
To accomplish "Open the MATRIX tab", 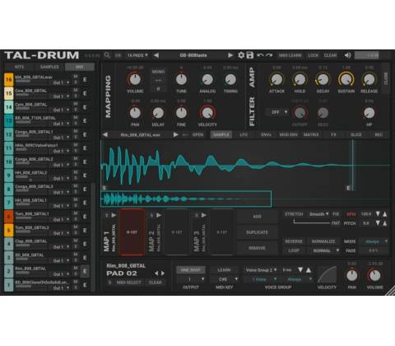I will point(311,135).
